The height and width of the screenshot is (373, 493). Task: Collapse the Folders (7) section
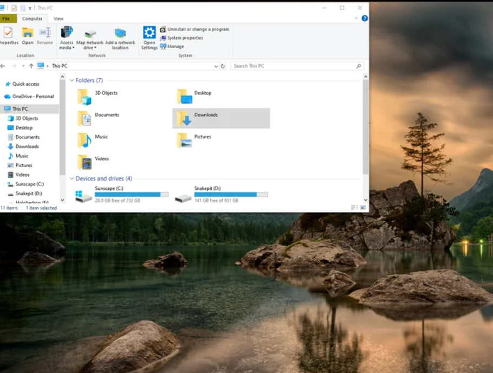click(72, 81)
